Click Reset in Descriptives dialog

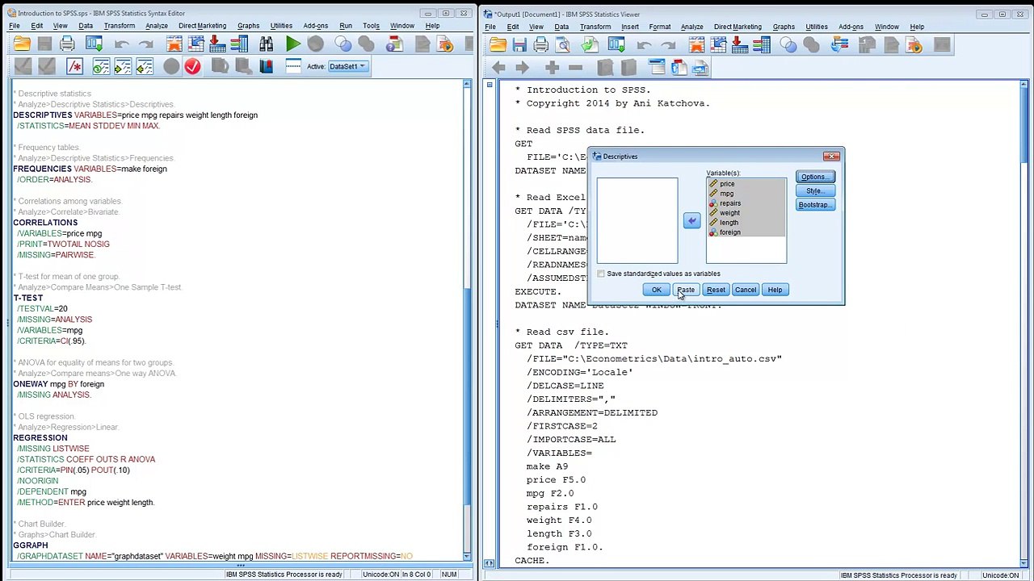(716, 290)
